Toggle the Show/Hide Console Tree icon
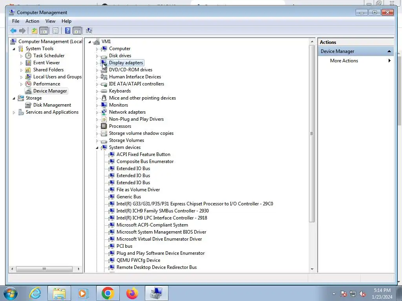Screen dimensions: 402x301 click(x=44, y=31)
